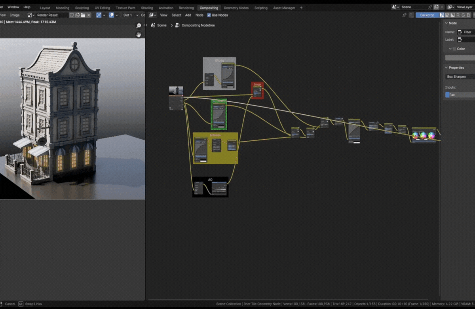Open the Slot 1 dropdown

pos(130,15)
